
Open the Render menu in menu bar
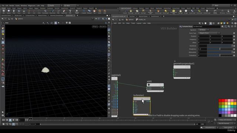pos(11,6)
